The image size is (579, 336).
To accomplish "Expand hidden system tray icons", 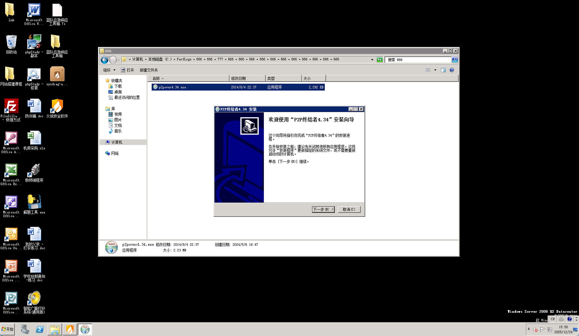I will point(529,329).
